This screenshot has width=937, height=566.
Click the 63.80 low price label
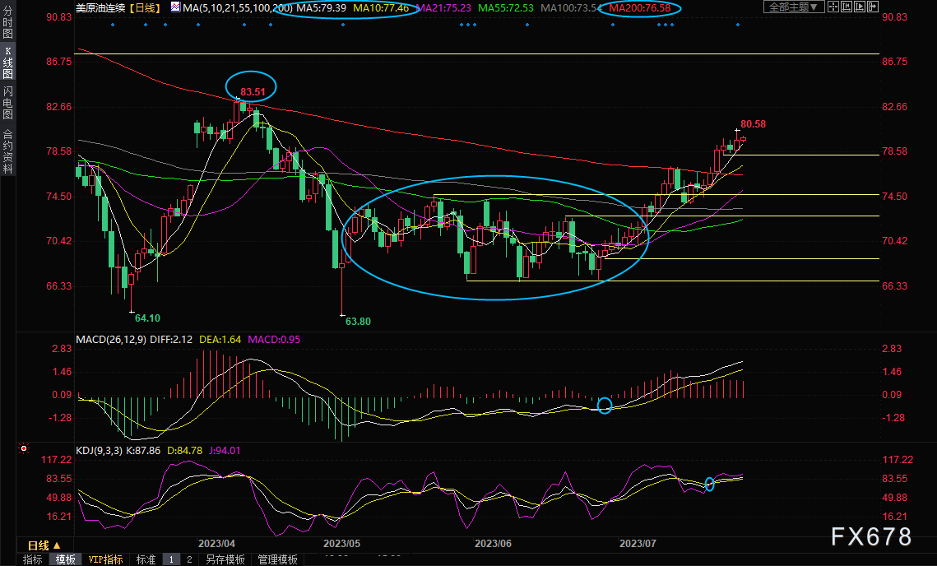358,321
